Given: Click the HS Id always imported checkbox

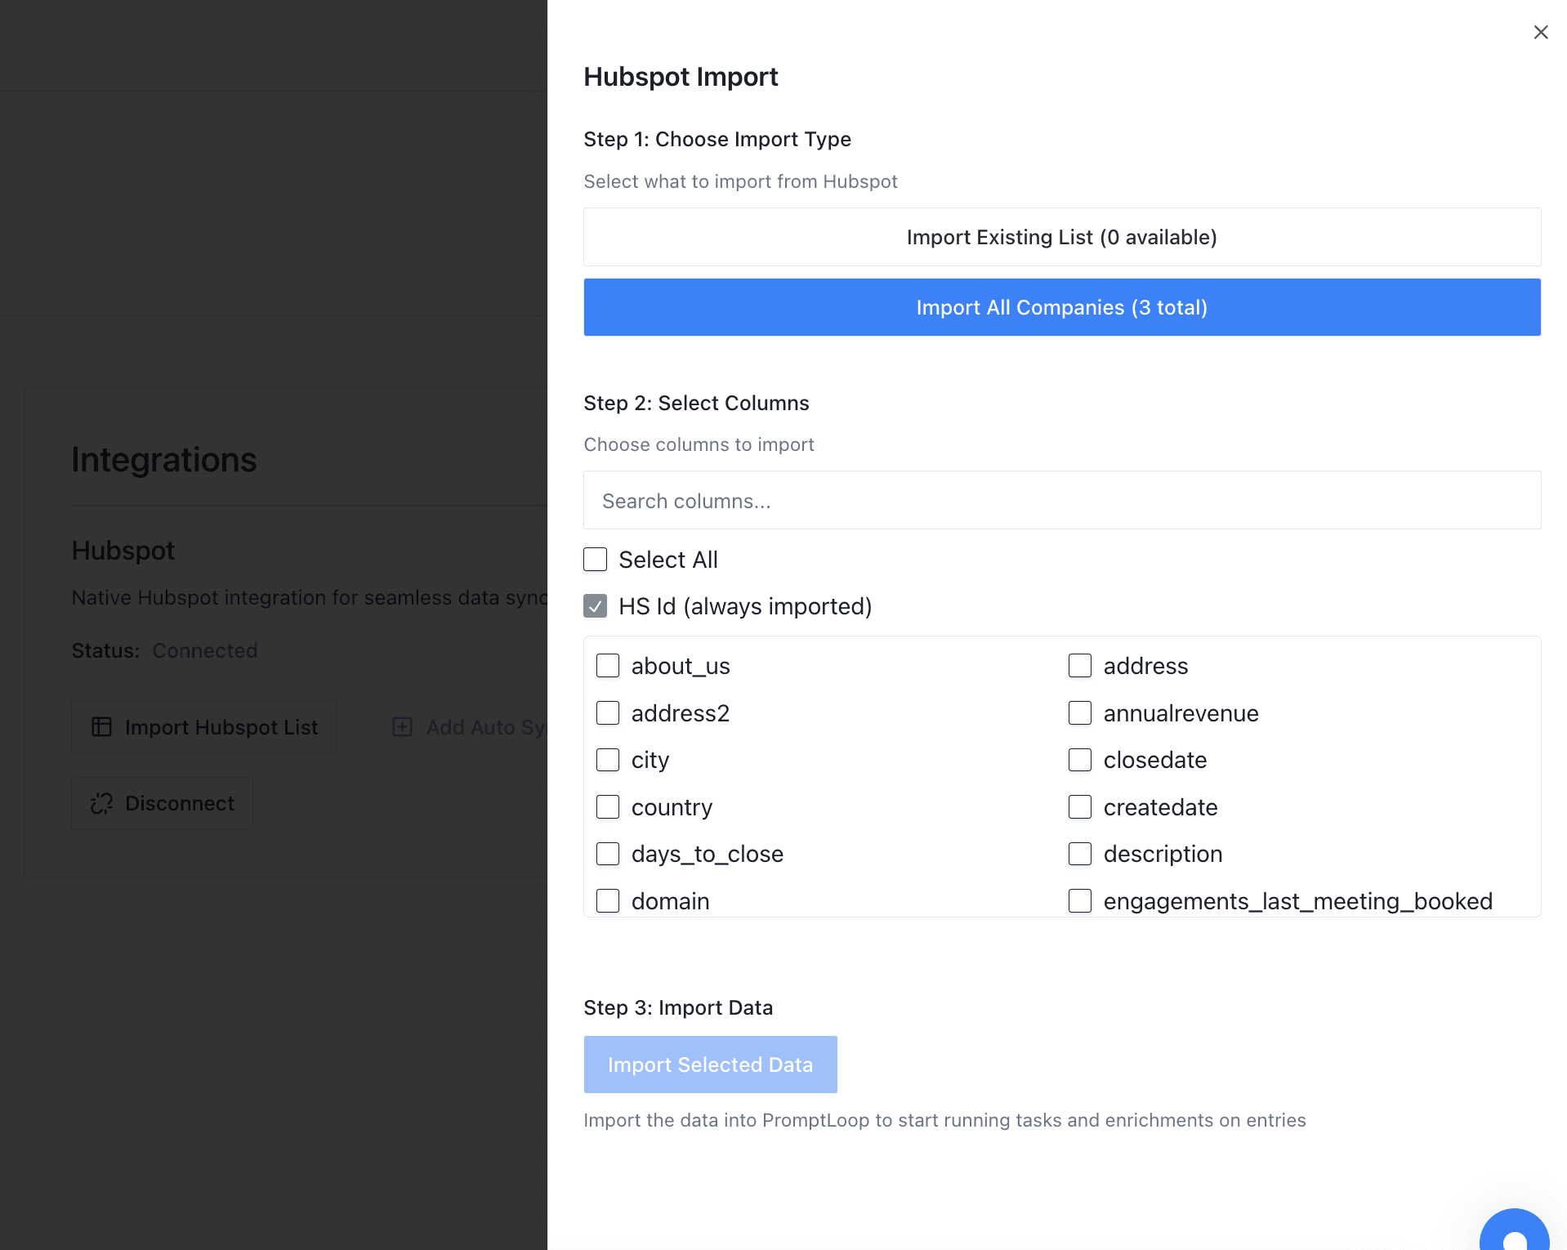Looking at the screenshot, I should pyautogui.click(x=596, y=606).
